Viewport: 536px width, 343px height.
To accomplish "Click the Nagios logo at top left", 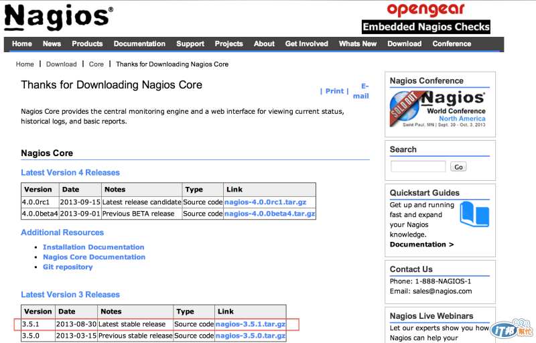I will click(58, 17).
